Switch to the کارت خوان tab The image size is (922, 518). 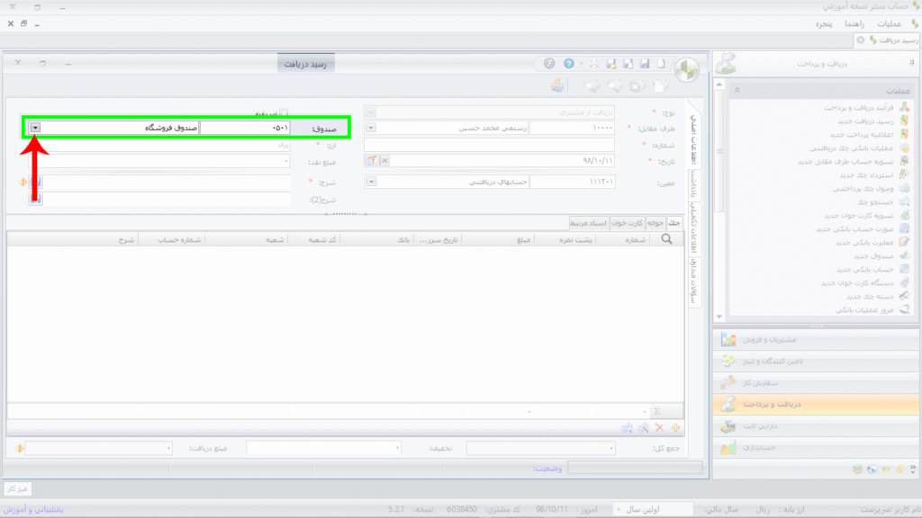[627, 223]
